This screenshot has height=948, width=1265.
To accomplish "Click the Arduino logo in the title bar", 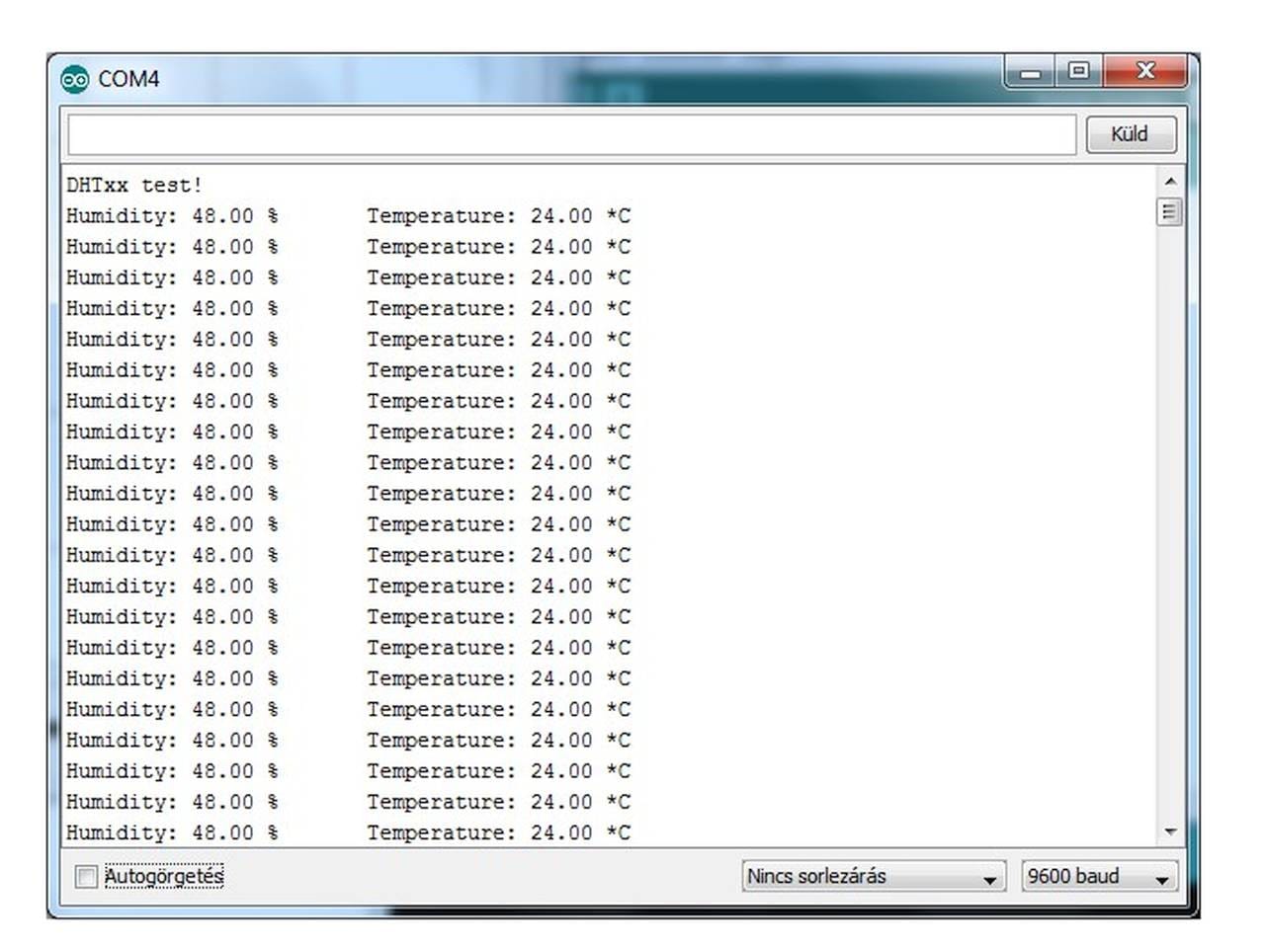I will 75,79.
